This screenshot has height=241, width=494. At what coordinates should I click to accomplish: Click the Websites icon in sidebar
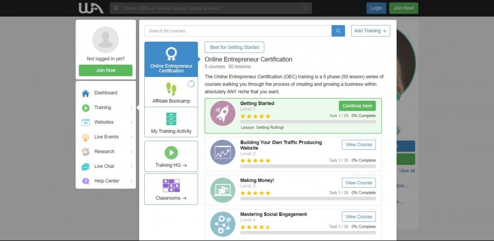[85, 122]
